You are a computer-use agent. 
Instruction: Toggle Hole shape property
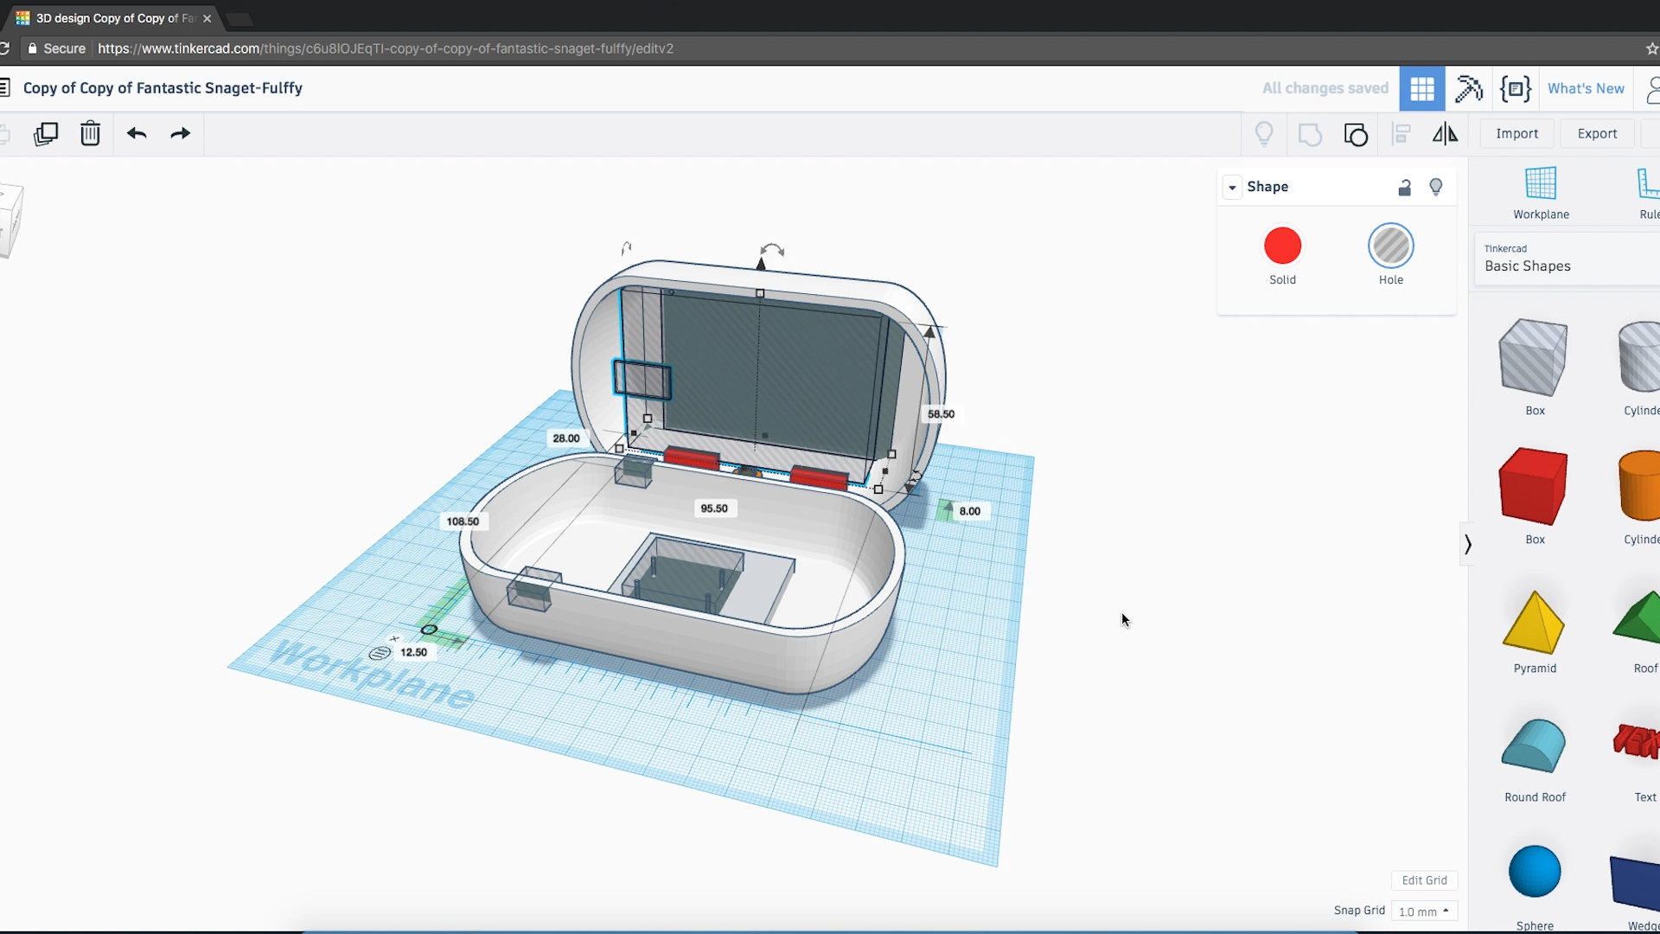1391,246
